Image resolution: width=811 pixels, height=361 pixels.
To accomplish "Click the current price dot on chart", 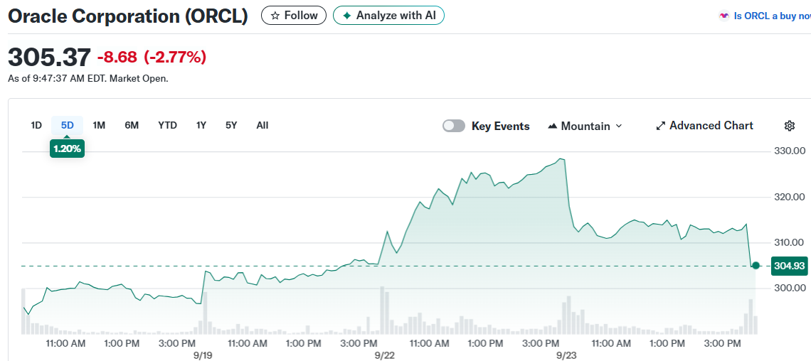I will (756, 266).
